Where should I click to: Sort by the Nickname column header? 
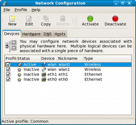pos(70,58)
